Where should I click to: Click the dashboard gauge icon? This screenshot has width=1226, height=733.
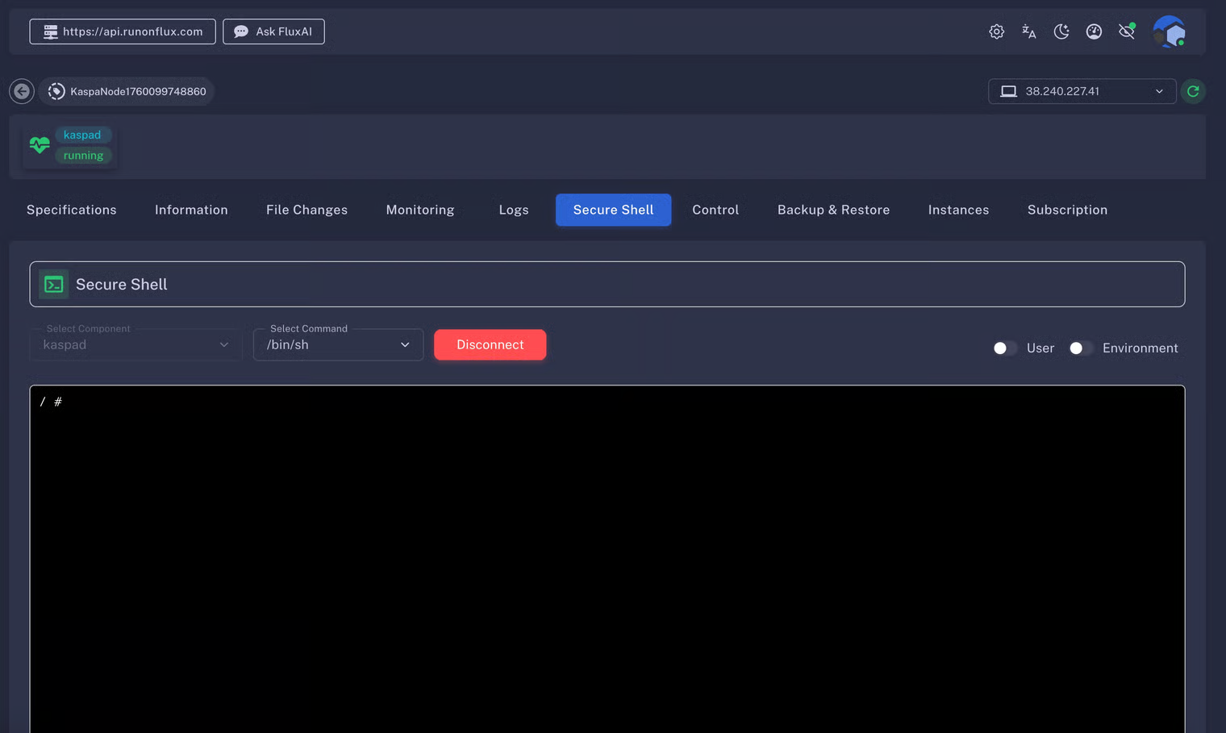pos(1094,31)
